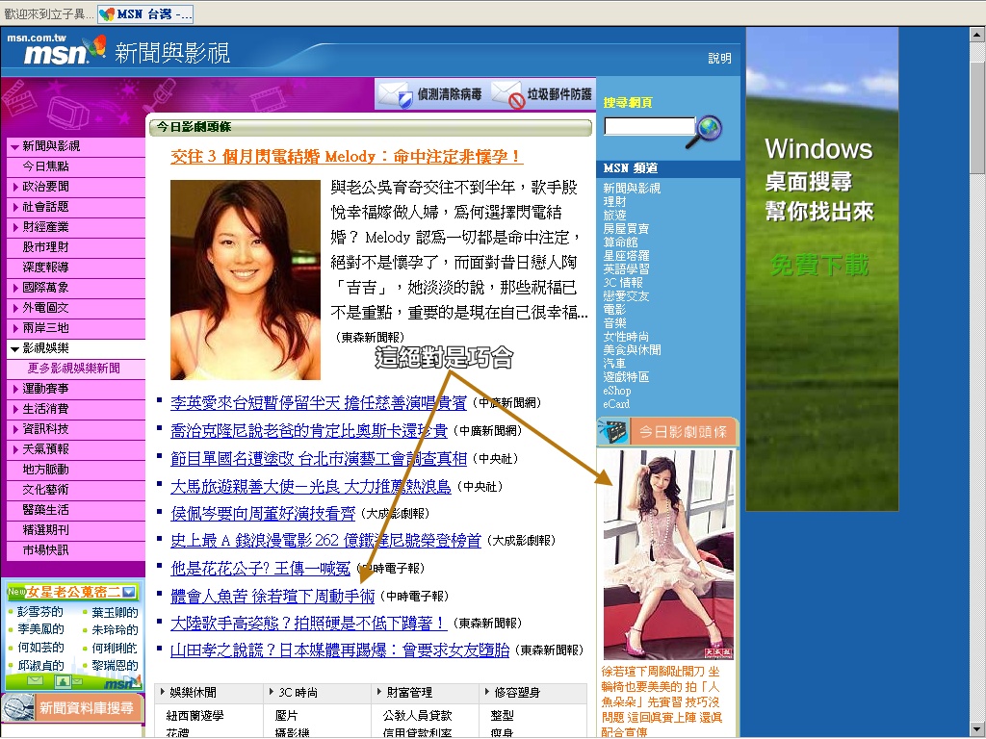This screenshot has width=986, height=739.
Task: Select the 娛樂休閒 category header
Action: (x=193, y=693)
